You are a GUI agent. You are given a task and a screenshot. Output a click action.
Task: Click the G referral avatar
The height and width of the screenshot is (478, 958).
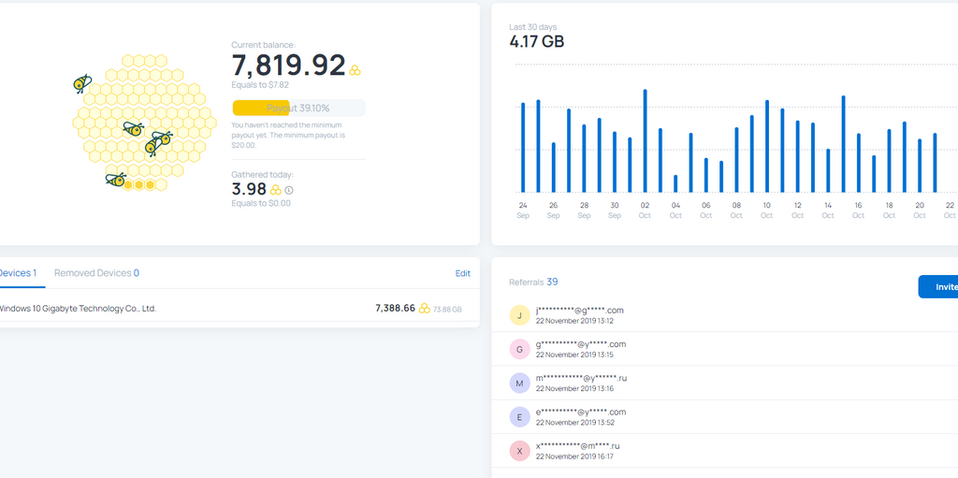click(x=519, y=349)
